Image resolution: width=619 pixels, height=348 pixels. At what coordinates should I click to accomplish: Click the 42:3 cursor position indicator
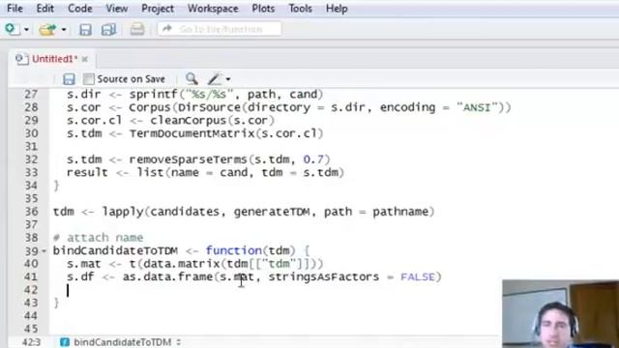31,342
